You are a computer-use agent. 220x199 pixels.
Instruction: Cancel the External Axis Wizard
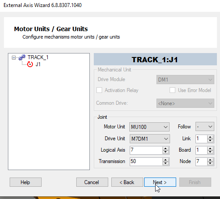point(92,182)
